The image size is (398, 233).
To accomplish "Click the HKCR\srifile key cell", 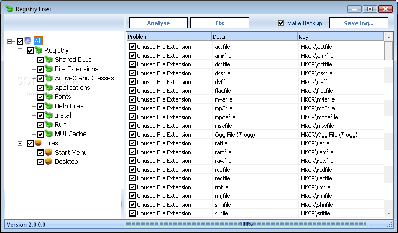I will (x=315, y=213).
